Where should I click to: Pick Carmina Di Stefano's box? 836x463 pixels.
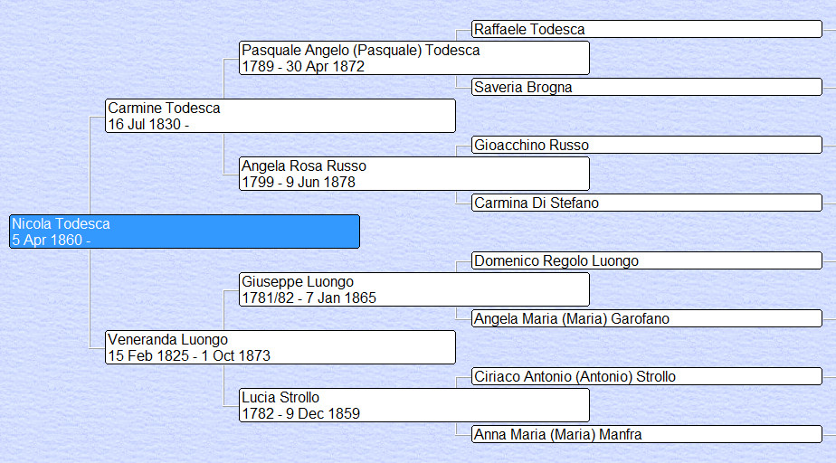646,203
